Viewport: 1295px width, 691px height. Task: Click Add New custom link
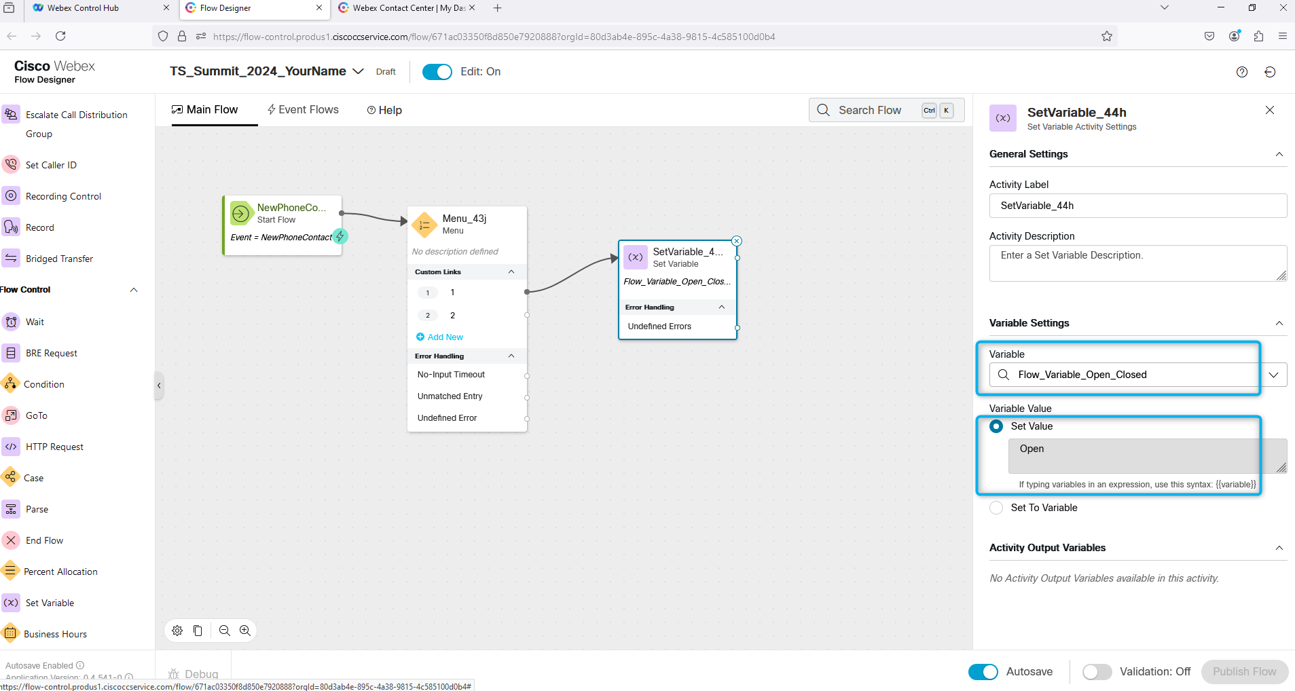point(439,337)
